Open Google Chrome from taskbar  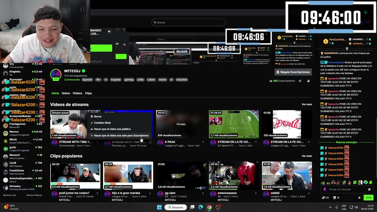point(209,207)
